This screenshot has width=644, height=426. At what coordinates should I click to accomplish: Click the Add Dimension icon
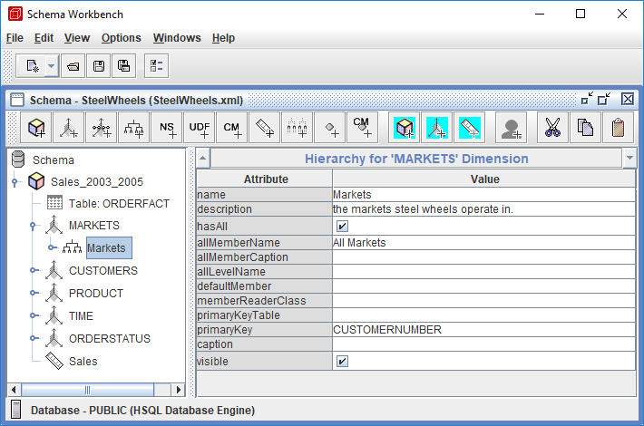point(69,128)
